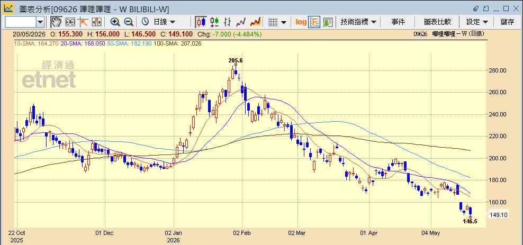Open the 日線 period dropdown
The height and width of the screenshot is (245, 523).
click(x=164, y=22)
